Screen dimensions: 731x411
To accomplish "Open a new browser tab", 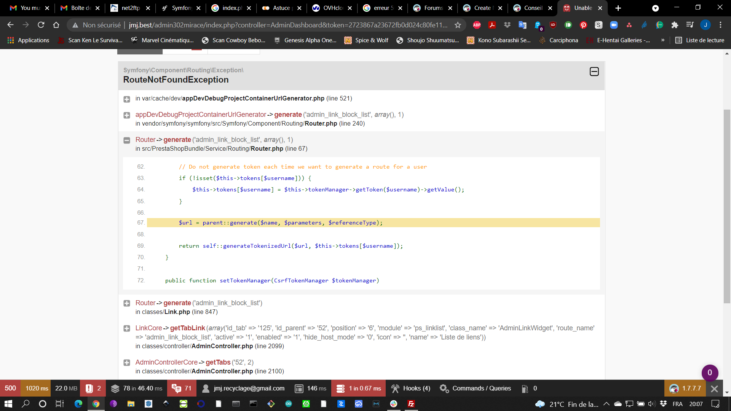I will [618, 8].
